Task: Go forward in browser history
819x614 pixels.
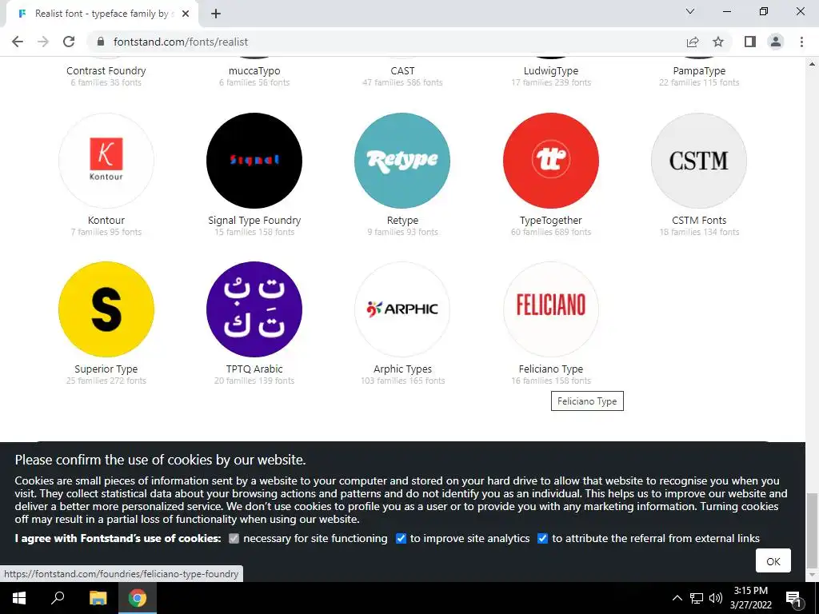Action: coord(43,42)
